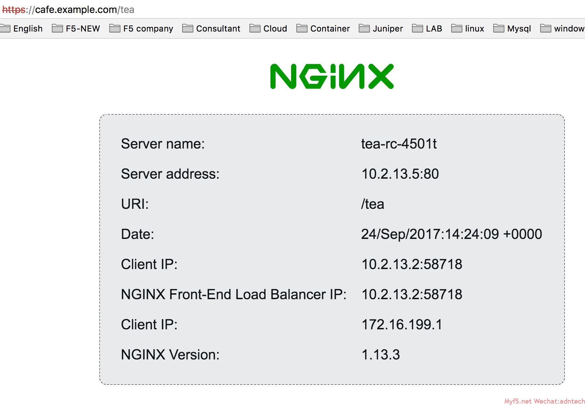Click the "NGINX Version:" label

[170, 355]
